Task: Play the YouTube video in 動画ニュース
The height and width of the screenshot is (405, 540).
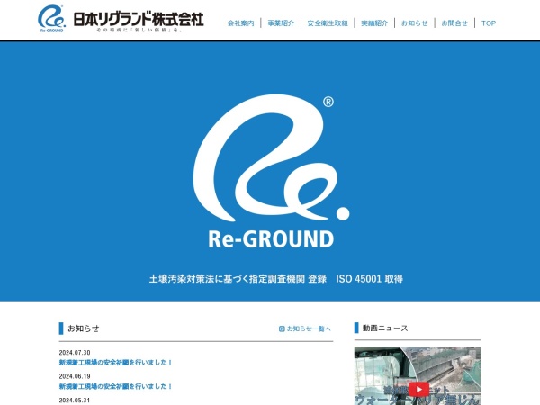Action: (418, 389)
